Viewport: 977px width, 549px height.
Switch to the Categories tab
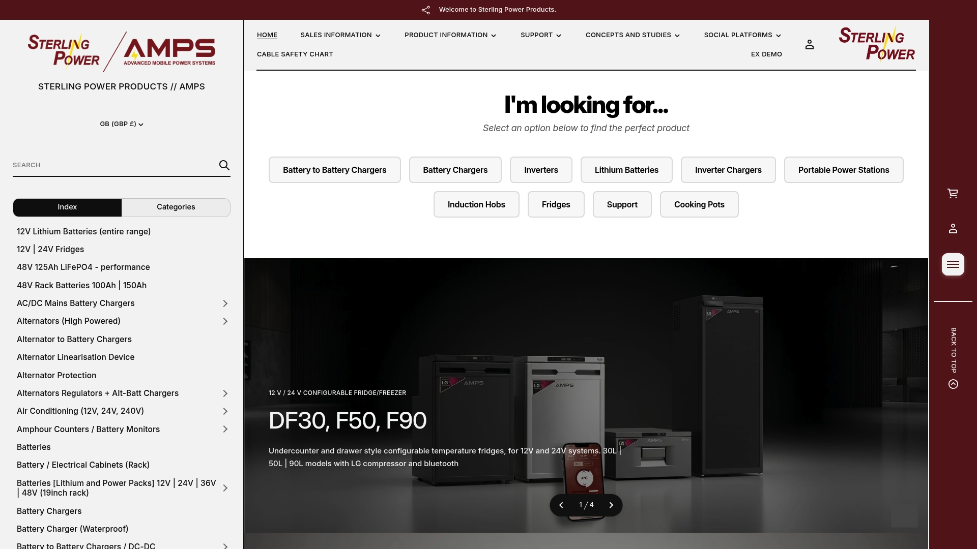click(x=176, y=207)
